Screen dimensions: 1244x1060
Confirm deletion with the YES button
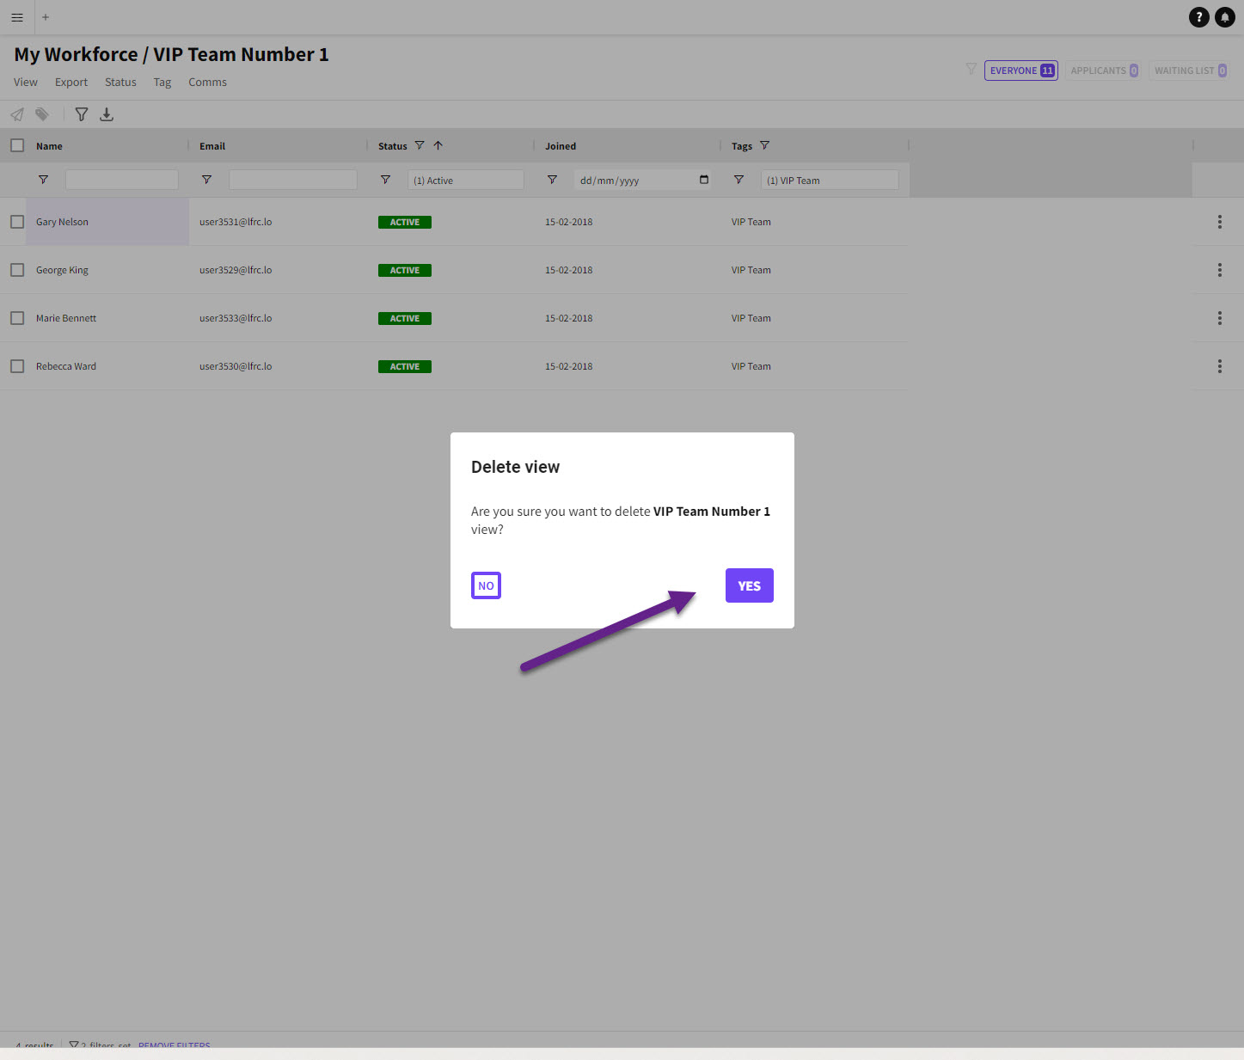click(x=749, y=585)
